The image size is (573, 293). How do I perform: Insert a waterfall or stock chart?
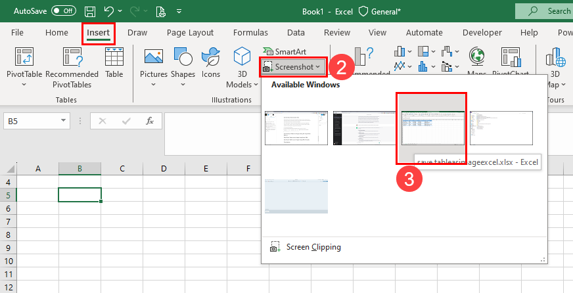[447, 51]
